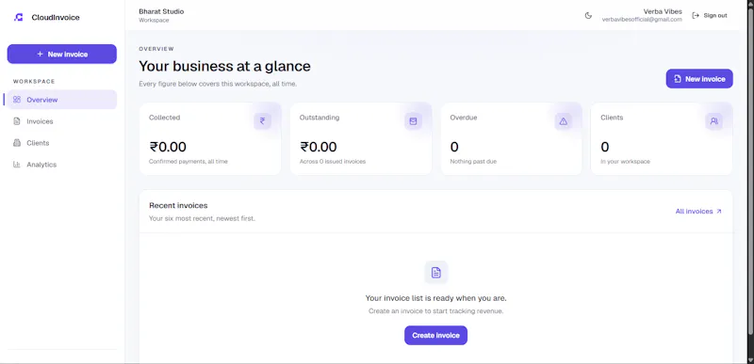Click the verbavibesofficial@gmail.com email
Screen dimensions: 754x364
pyautogui.click(x=642, y=20)
